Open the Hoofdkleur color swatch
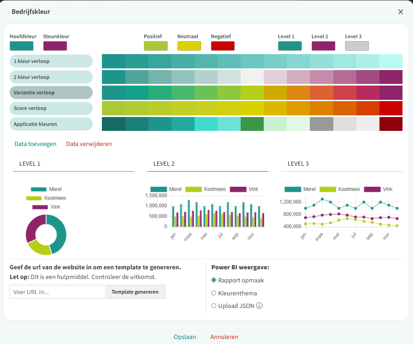Viewport: 413px width, 344px height. click(21, 46)
